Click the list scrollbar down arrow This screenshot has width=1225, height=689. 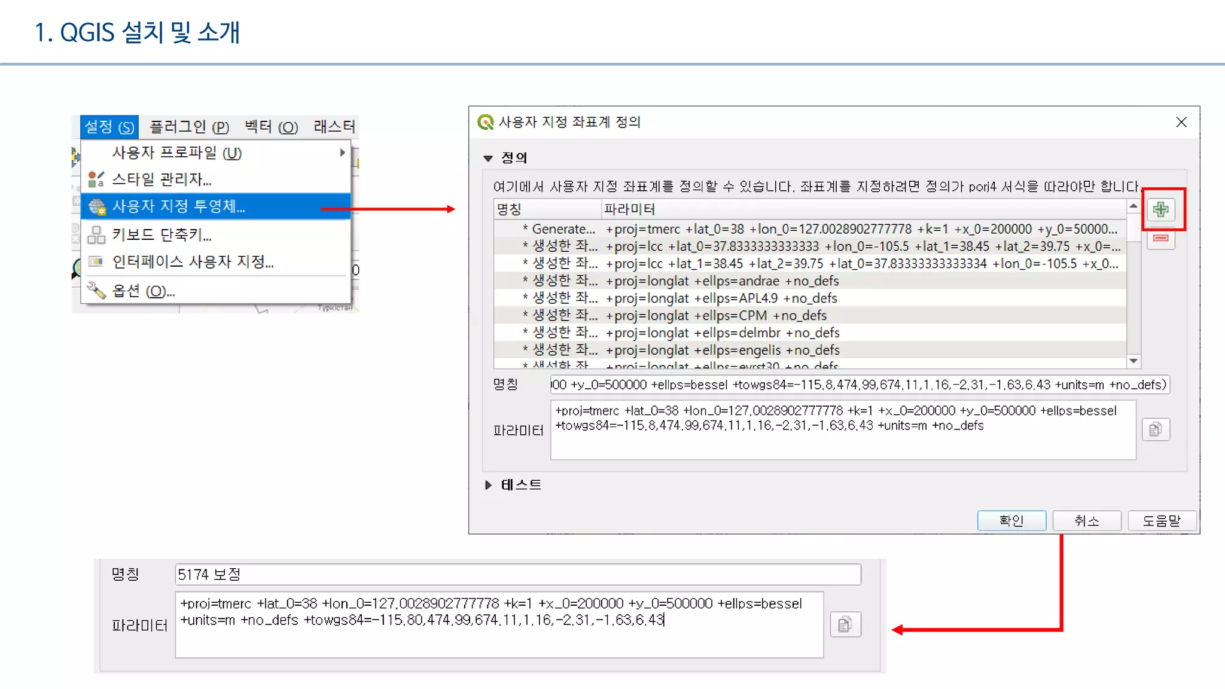(1133, 361)
